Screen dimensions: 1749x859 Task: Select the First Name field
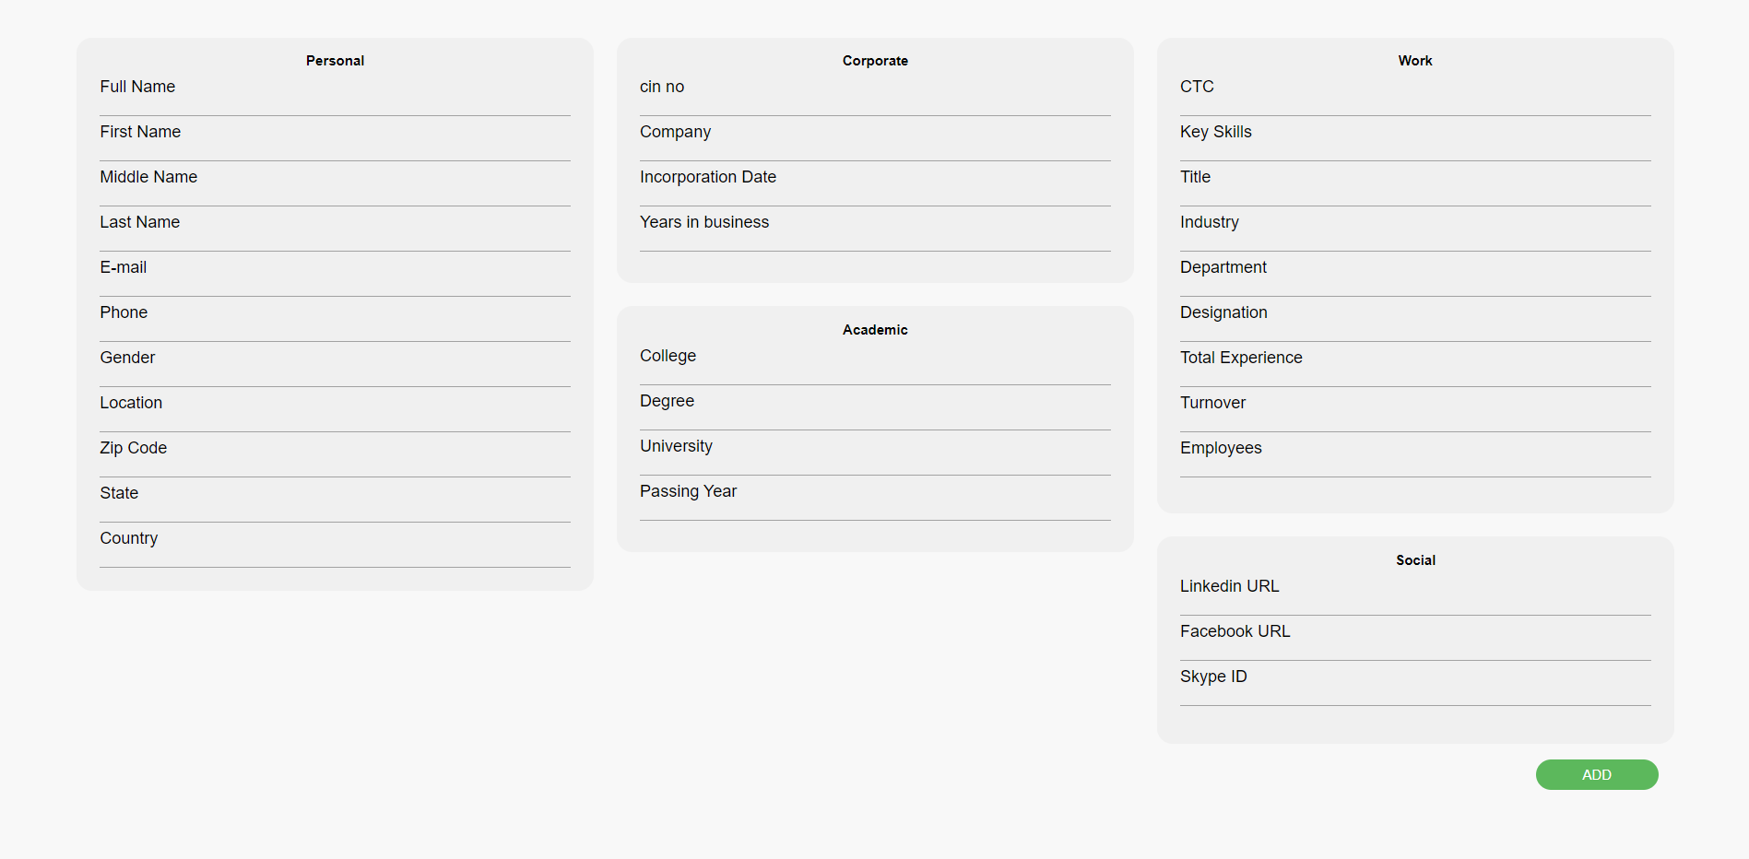point(335,138)
